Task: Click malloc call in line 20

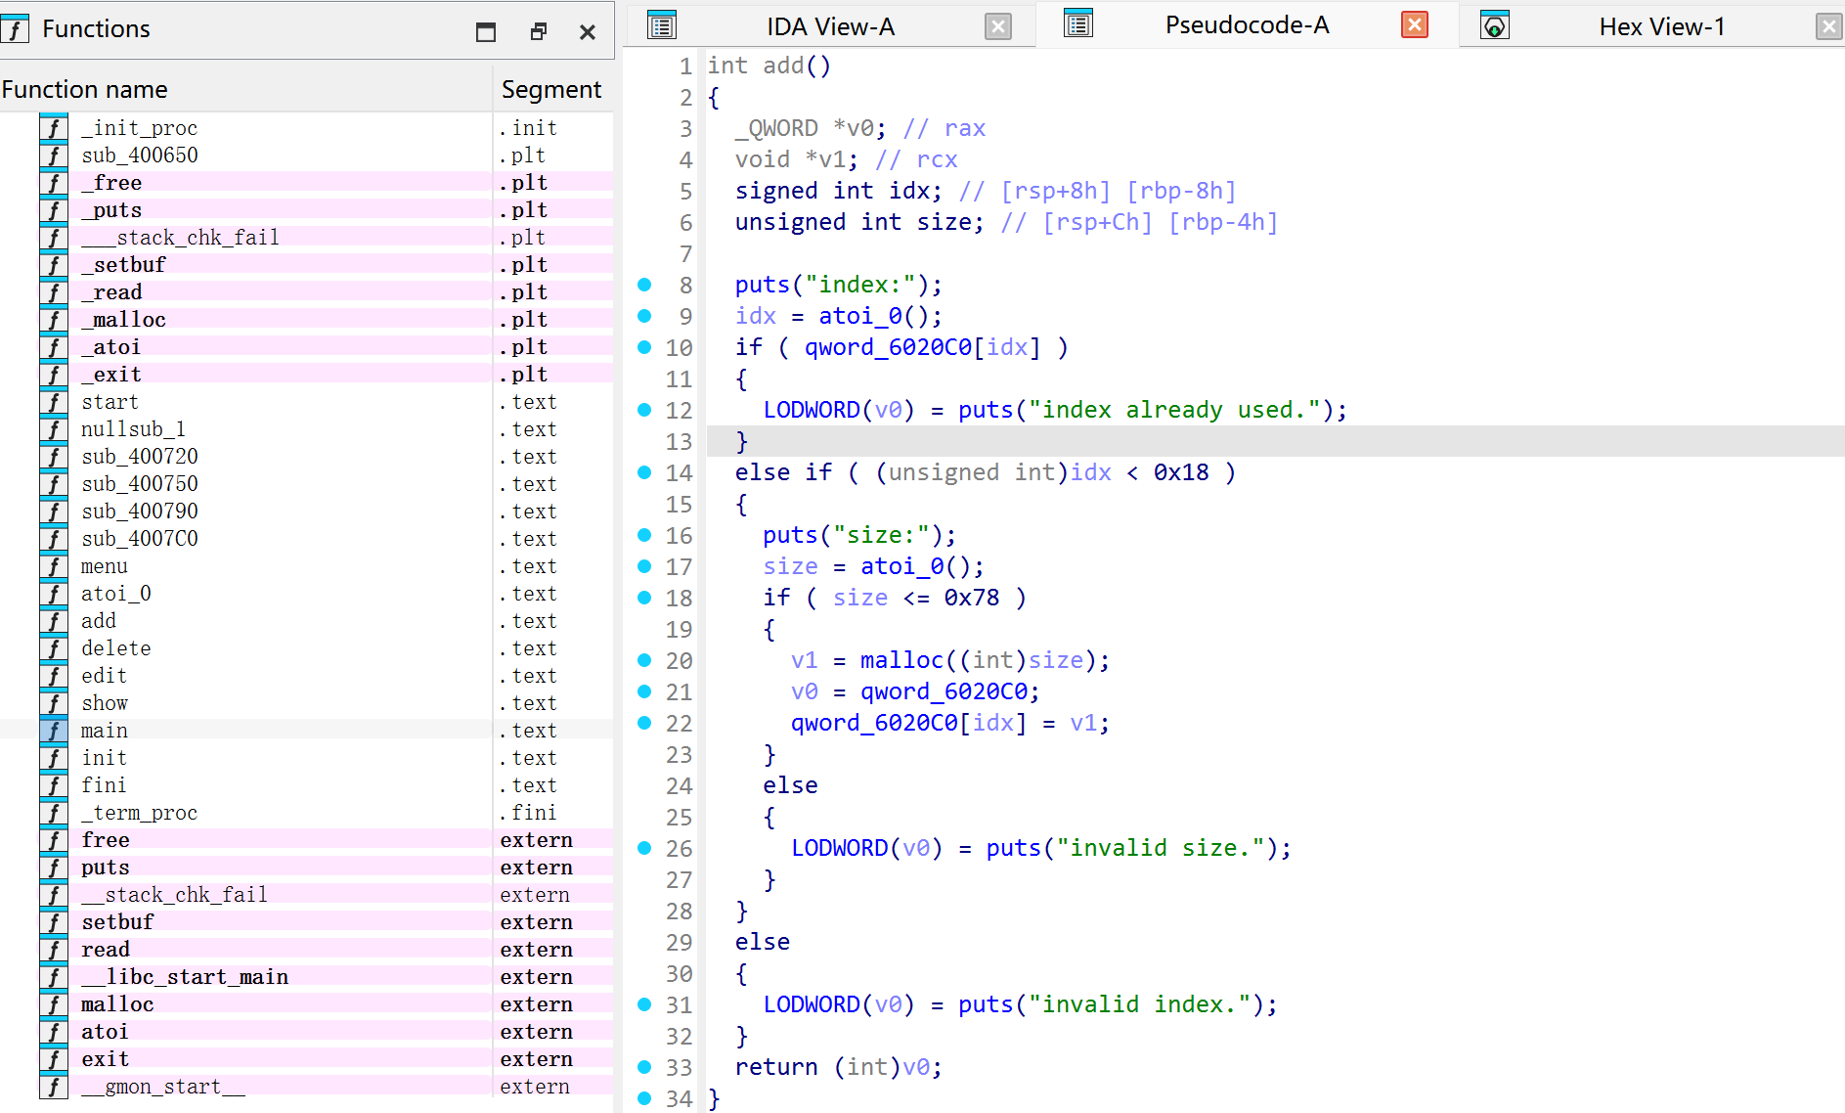Action: (x=901, y=660)
